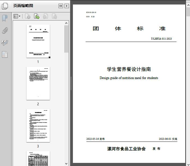Click the English title Design guide of nutrition meal
Viewport: 190px width, 166px height.
pyautogui.click(x=129, y=78)
